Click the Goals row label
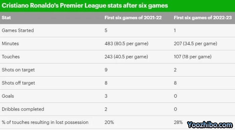The height and width of the screenshot is (130, 235). pyautogui.click(x=8, y=96)
